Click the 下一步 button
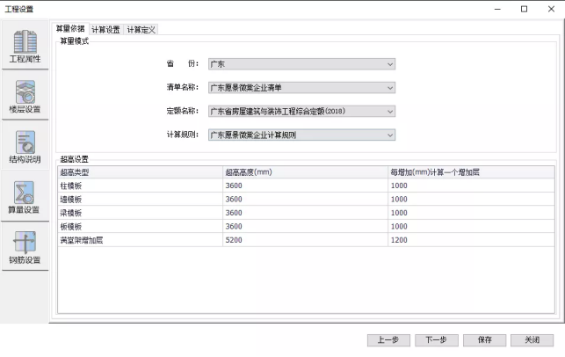 click(436, 340)
